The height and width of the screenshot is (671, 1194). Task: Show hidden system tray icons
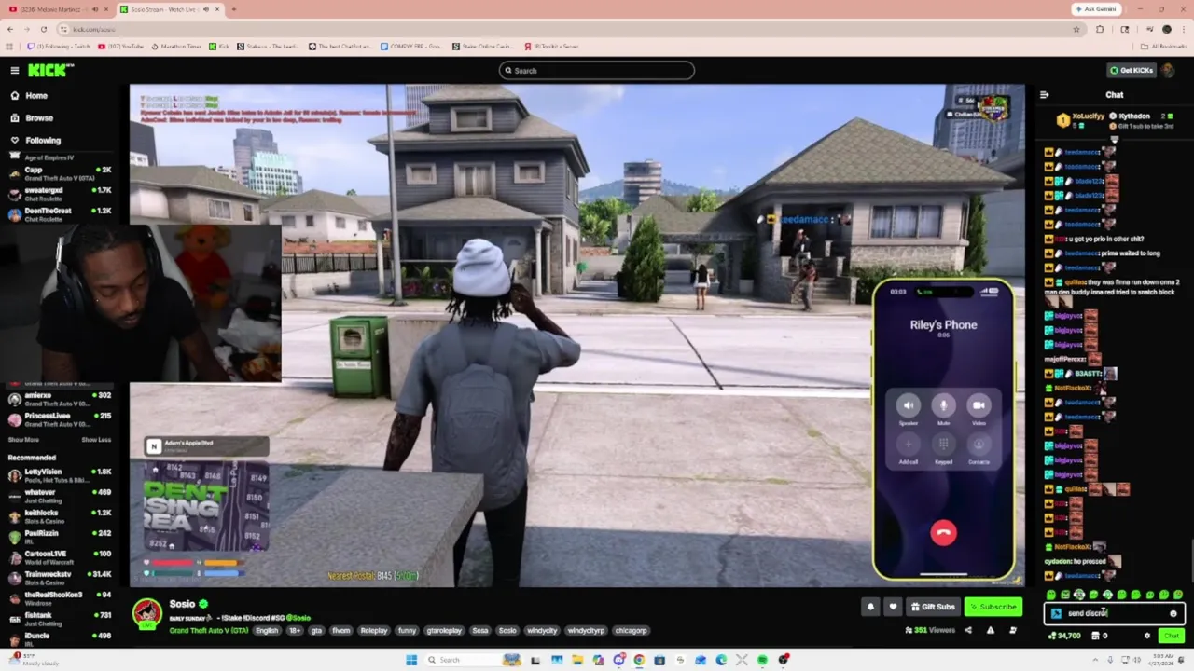(x=1093, y=660)
